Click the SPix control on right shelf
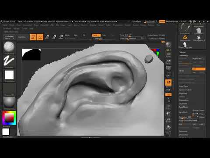This screenshot has width=210, height=158. click(168, 50)
